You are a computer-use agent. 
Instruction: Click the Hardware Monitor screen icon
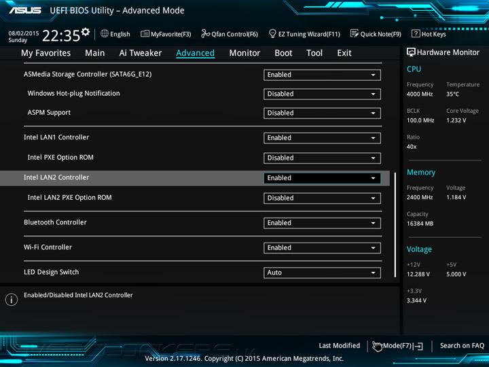[411, 52]
